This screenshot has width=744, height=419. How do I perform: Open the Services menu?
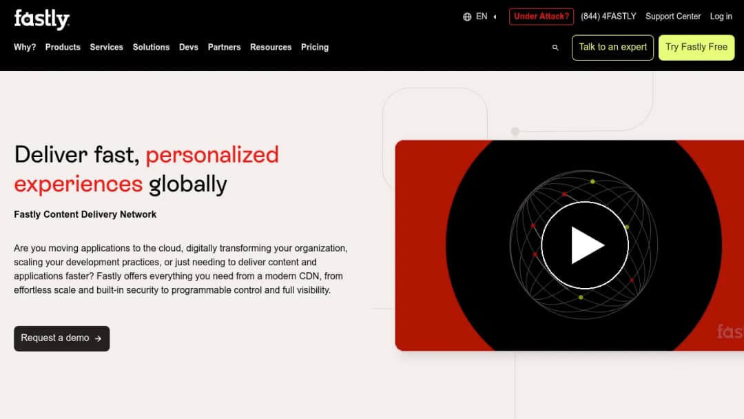(106, 47)
